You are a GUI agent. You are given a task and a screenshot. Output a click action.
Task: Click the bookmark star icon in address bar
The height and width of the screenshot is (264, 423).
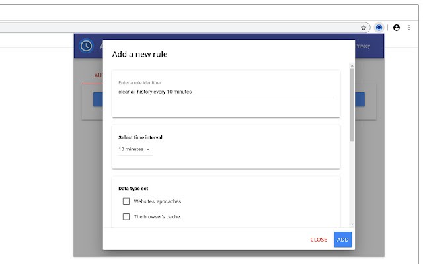coord(364,28)
